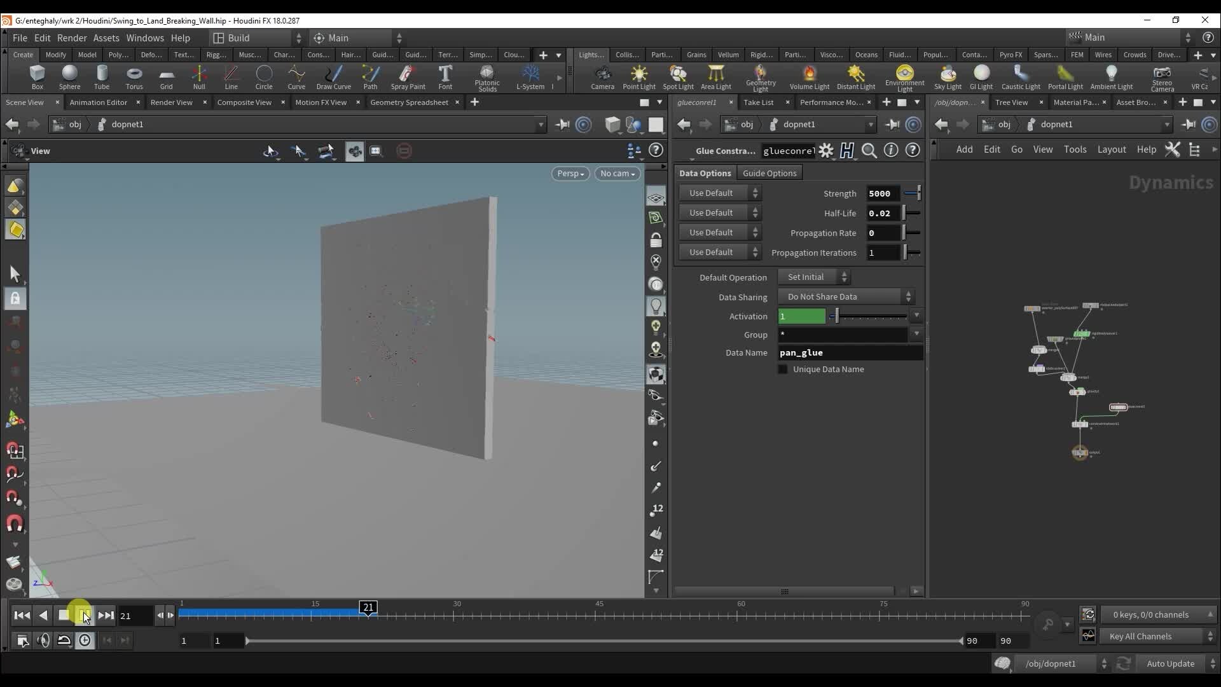Toggle Unique Data Name checkbox
Screen dimensions: 1221x687
pos(783,369)
